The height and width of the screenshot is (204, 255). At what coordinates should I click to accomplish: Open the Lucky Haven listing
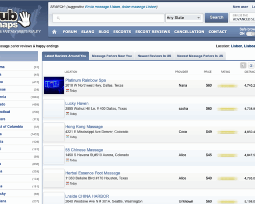[x=77, y=104]
